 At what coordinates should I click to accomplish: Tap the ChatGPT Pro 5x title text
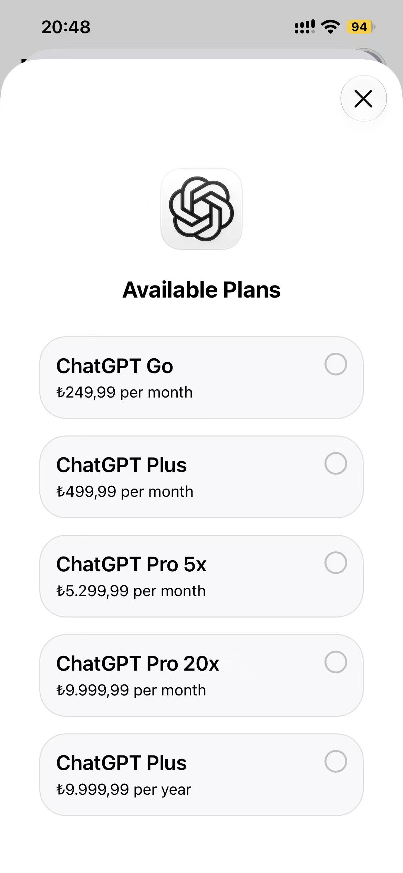point(131,564)
